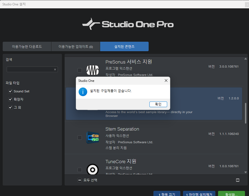Image resolution: width=249 pixels, height=196 pixels.
Task: Click the Studio One Pro logo
Action: [128, 24]
